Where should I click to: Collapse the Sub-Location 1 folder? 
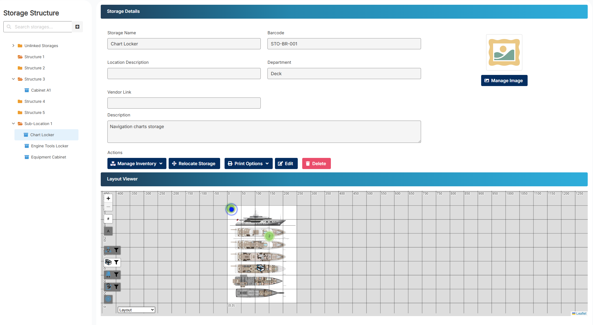tap(13, 124)
